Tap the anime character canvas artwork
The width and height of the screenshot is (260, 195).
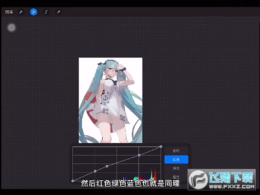click(110, 101)
